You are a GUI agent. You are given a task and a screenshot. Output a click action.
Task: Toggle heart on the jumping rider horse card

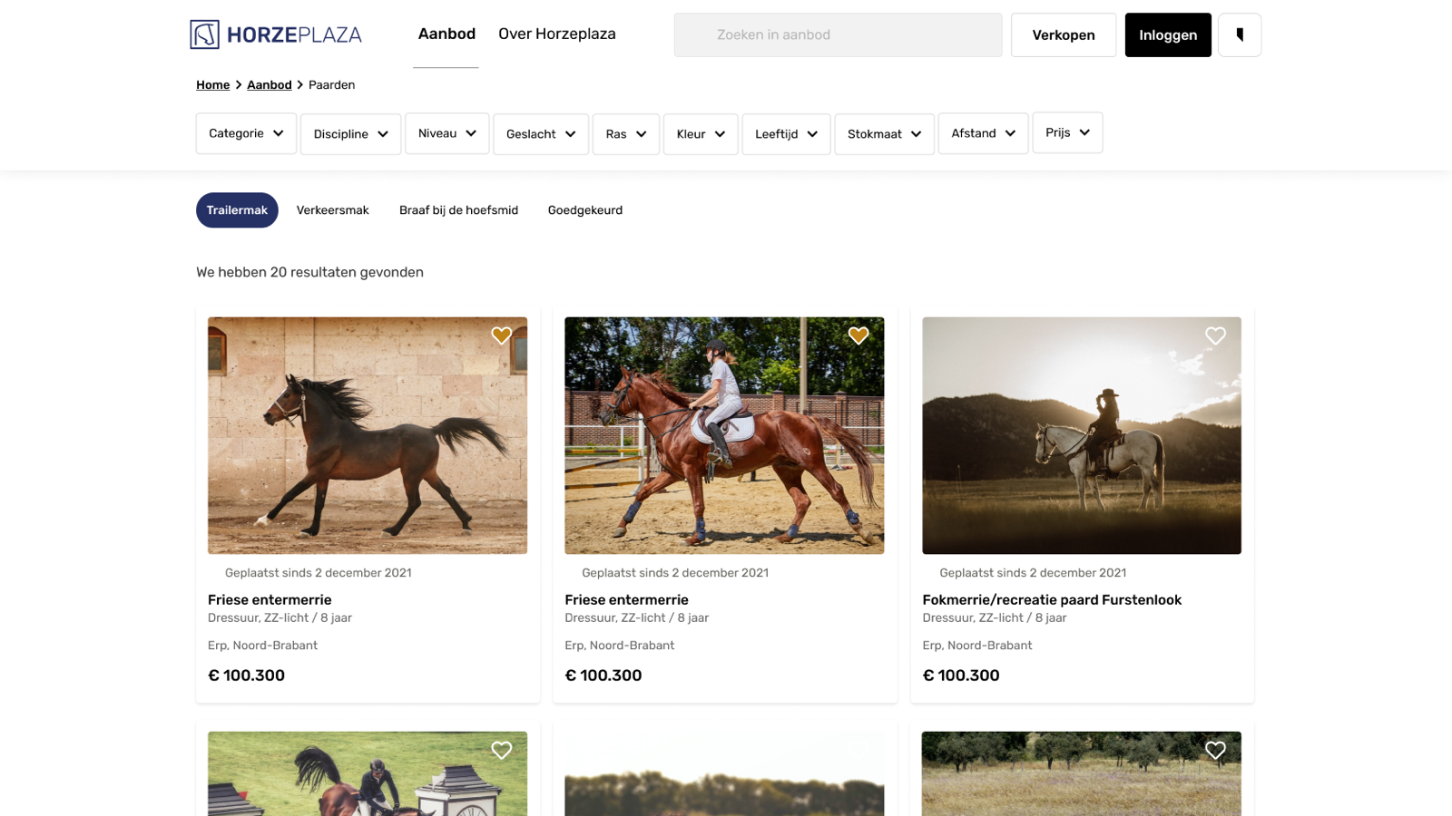coord(858,335)
